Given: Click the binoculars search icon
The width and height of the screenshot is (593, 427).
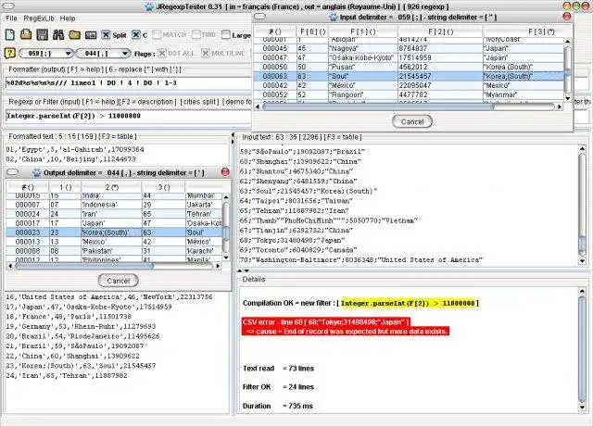Looking at the screenshot, I should (58, 35).
